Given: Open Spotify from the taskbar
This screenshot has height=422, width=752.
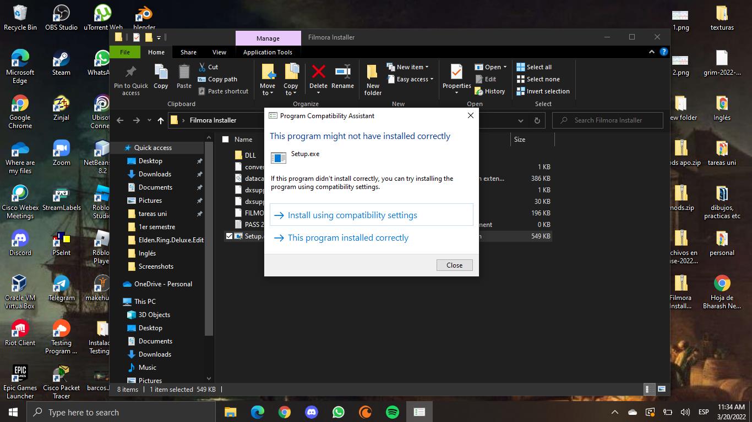Looking at the screenshot, I should (x=393, y=412).
